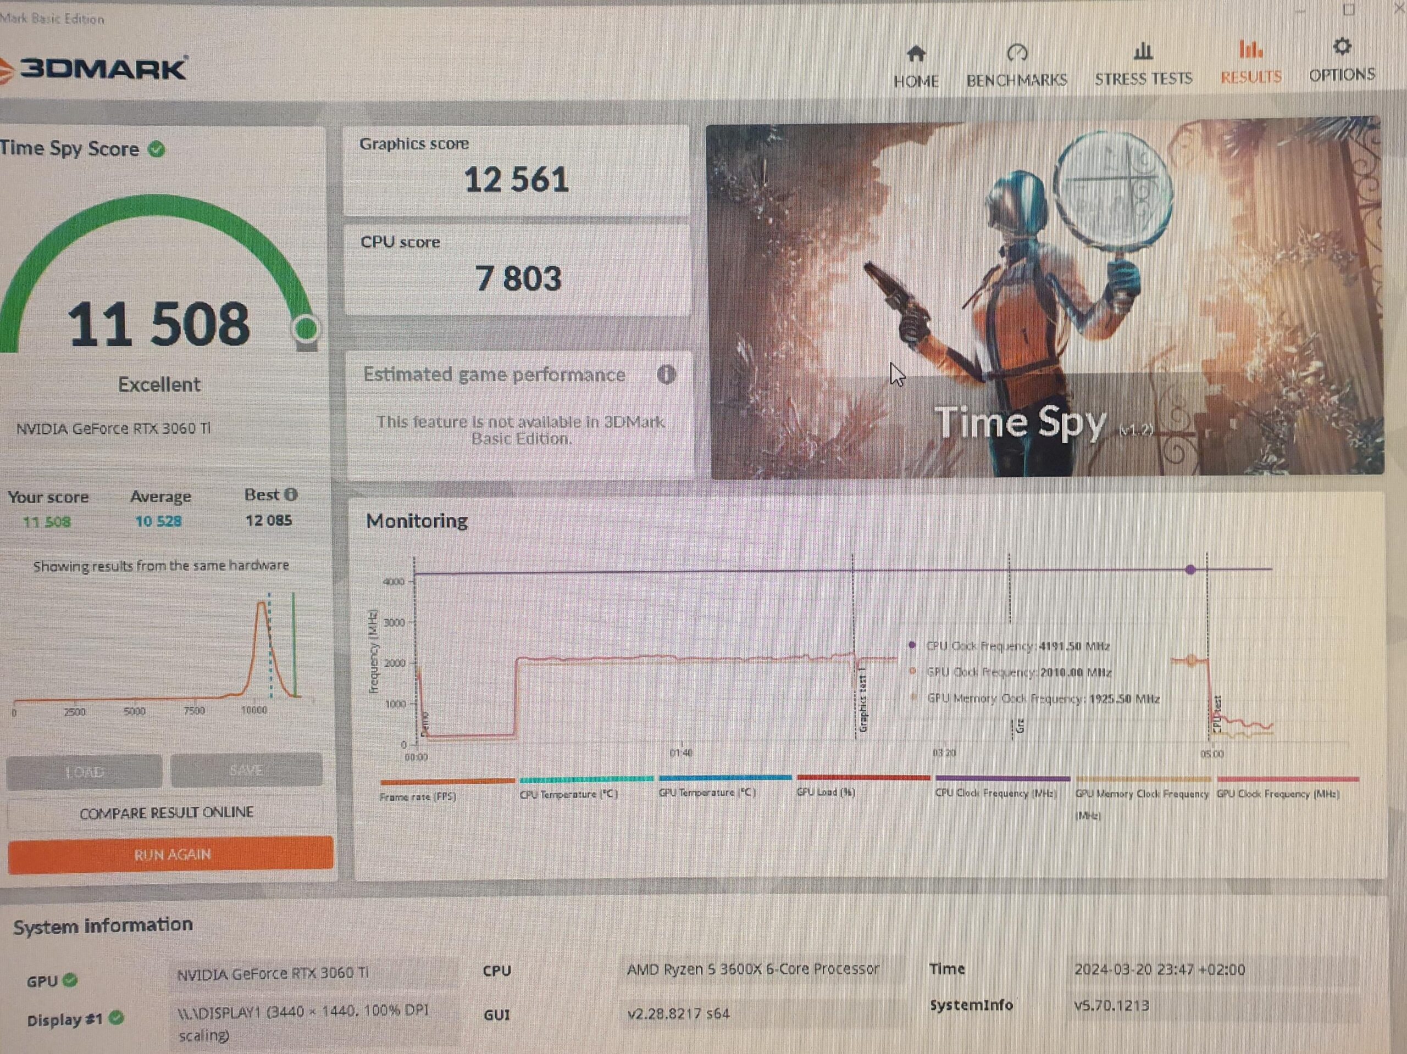Click CPU score value 7 803

pyautogui.click(x=518, y=278)
